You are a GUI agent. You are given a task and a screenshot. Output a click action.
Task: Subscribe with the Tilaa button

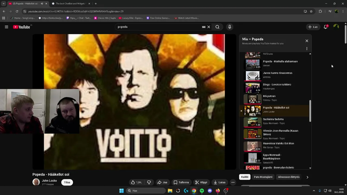(x=67, y=182)
